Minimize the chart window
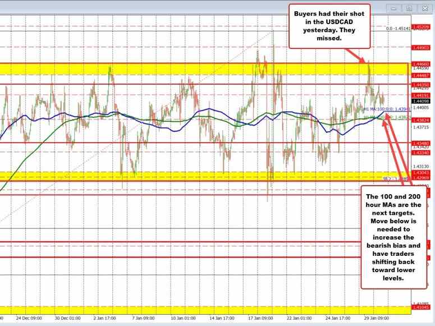The width and height of the screenshot is (435, 326). (393, 8)
